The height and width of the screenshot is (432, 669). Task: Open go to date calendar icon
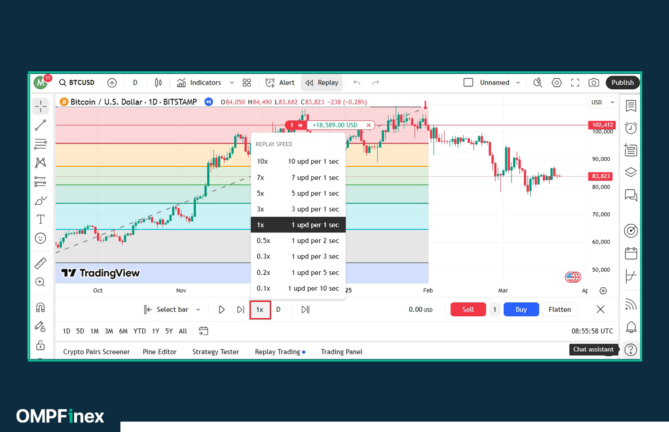click(203, 331)
